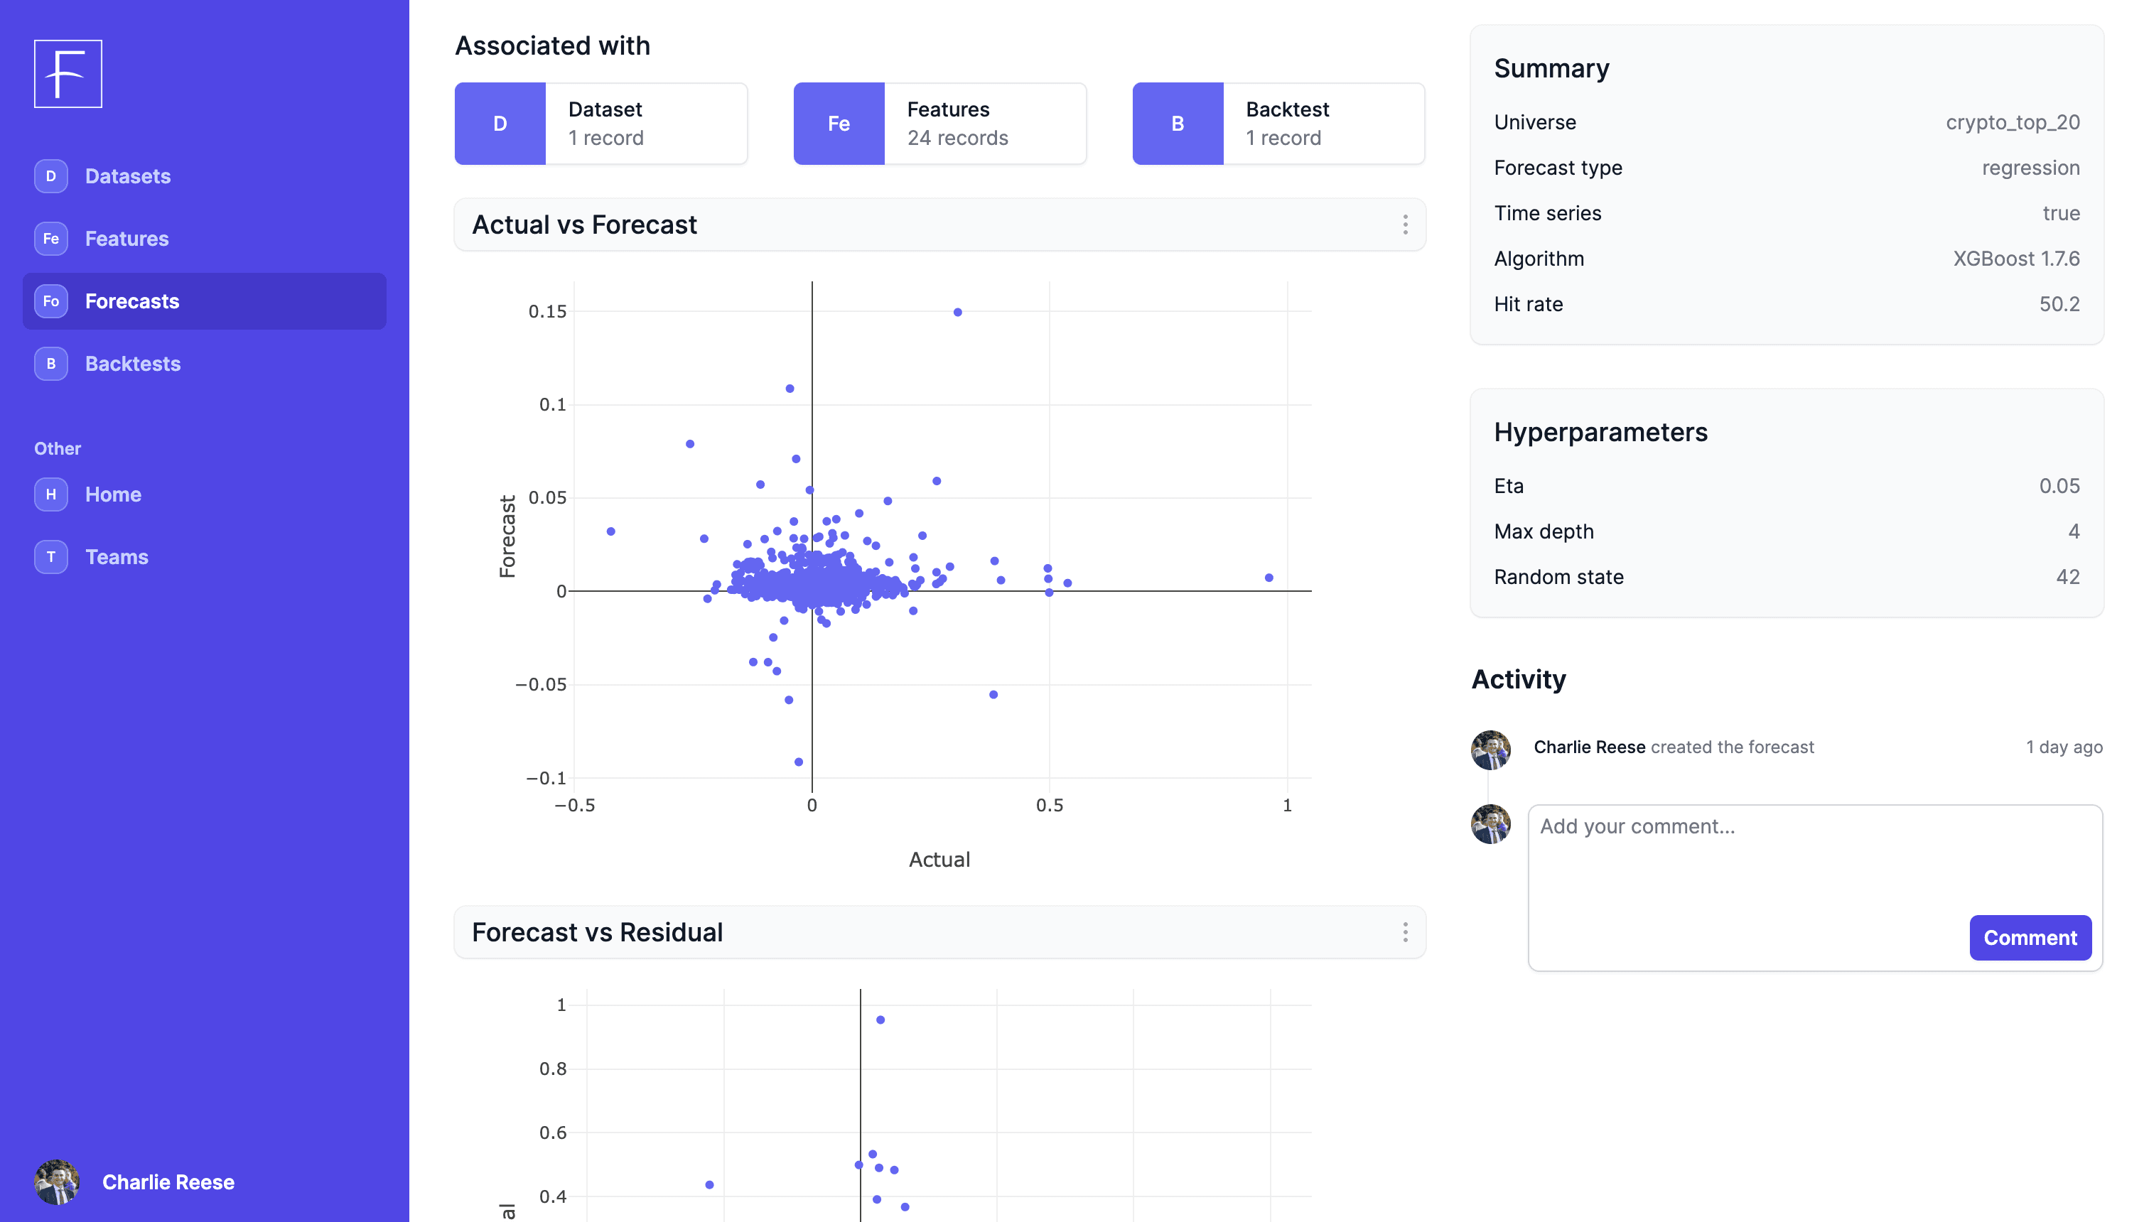
Task: Click the top outlier point near 0.15 forecast
Action: [x=958, y=312]
